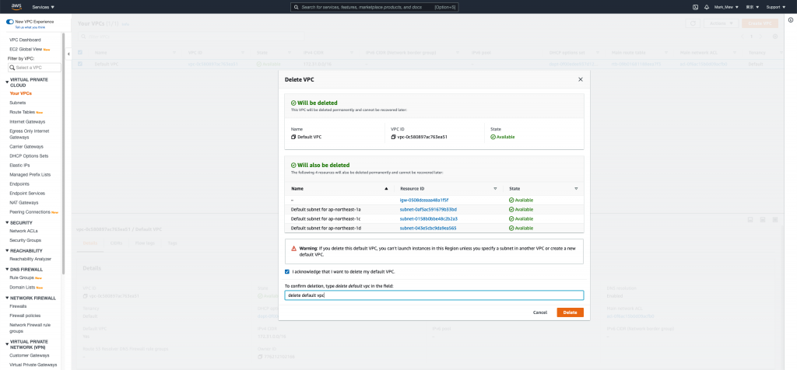Open DHCP Options Sets in sidebar

[x=29, y=155]
